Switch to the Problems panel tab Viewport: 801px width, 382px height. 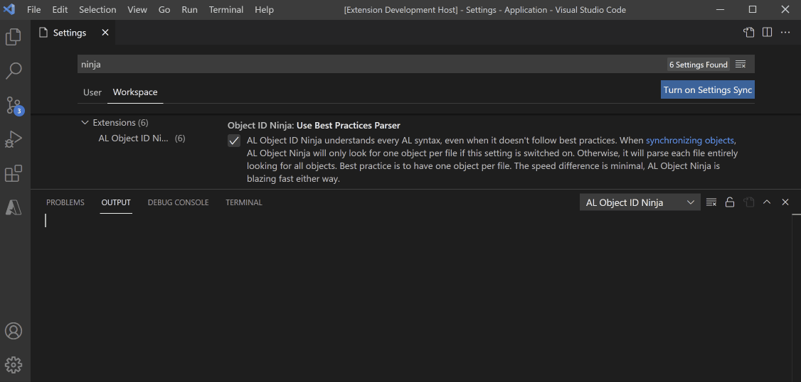65,202
